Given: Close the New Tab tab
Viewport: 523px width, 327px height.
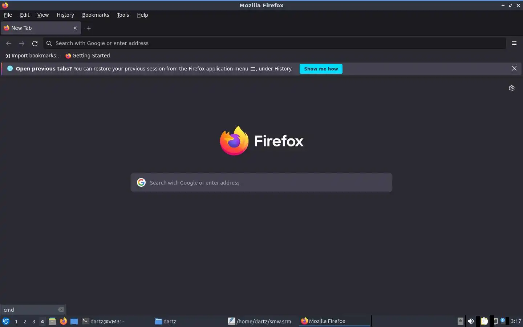Looking at the screenshot, I should [x=75, y=28].
